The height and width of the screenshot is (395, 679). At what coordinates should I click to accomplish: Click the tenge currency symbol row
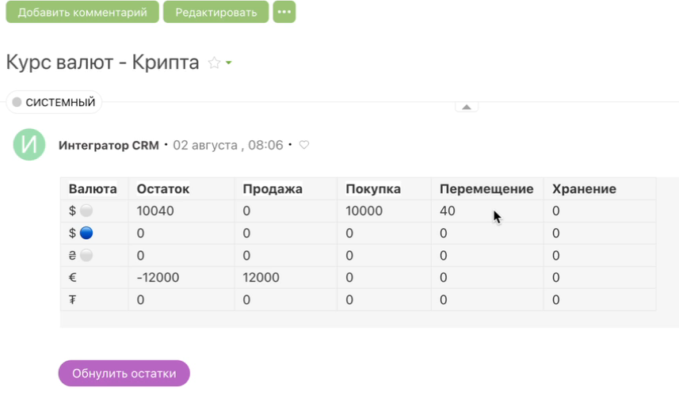[73, 300]
